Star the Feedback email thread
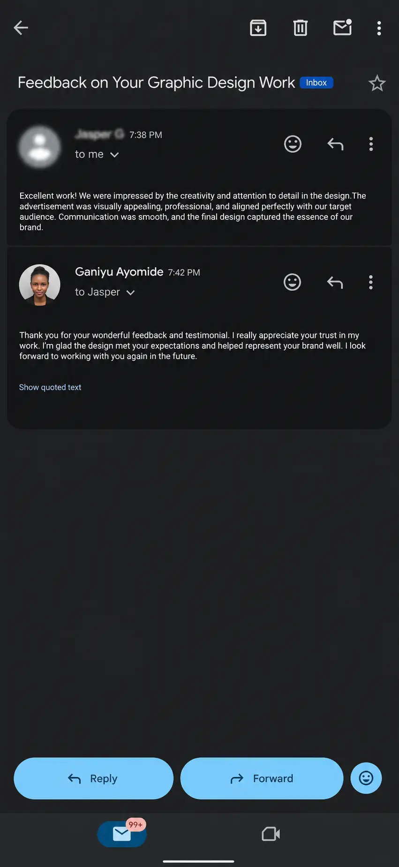 coord(377,83)
